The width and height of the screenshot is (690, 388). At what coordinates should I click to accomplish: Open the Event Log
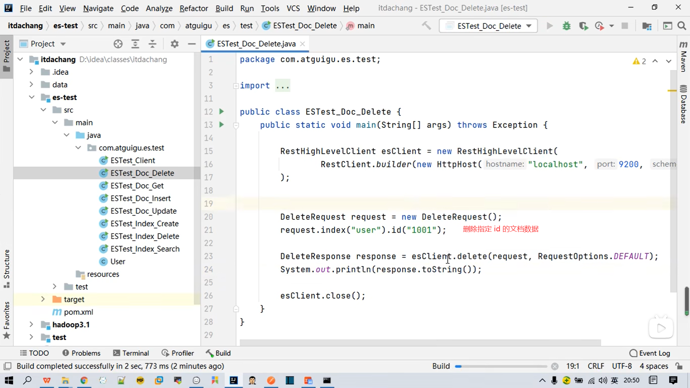[650, 353]
